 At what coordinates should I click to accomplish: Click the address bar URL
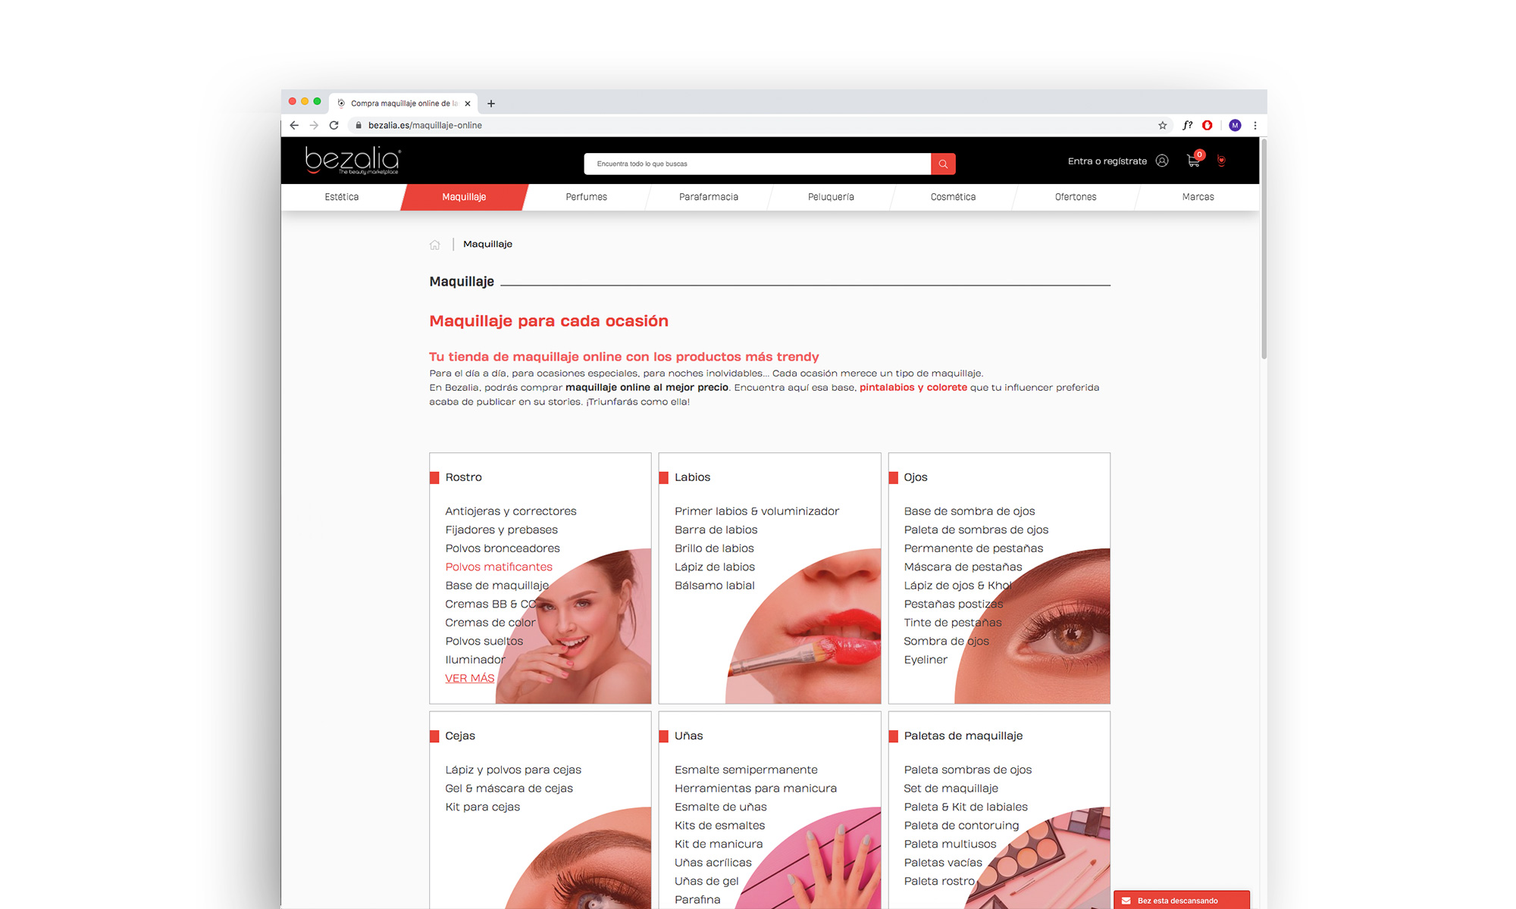[x=425, y=125]
